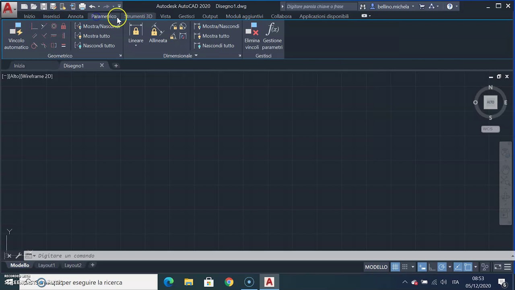Viewport: 515px width, 290px height.
Task: Create a new drawing from quick access
Action: [x=24, y=6]
